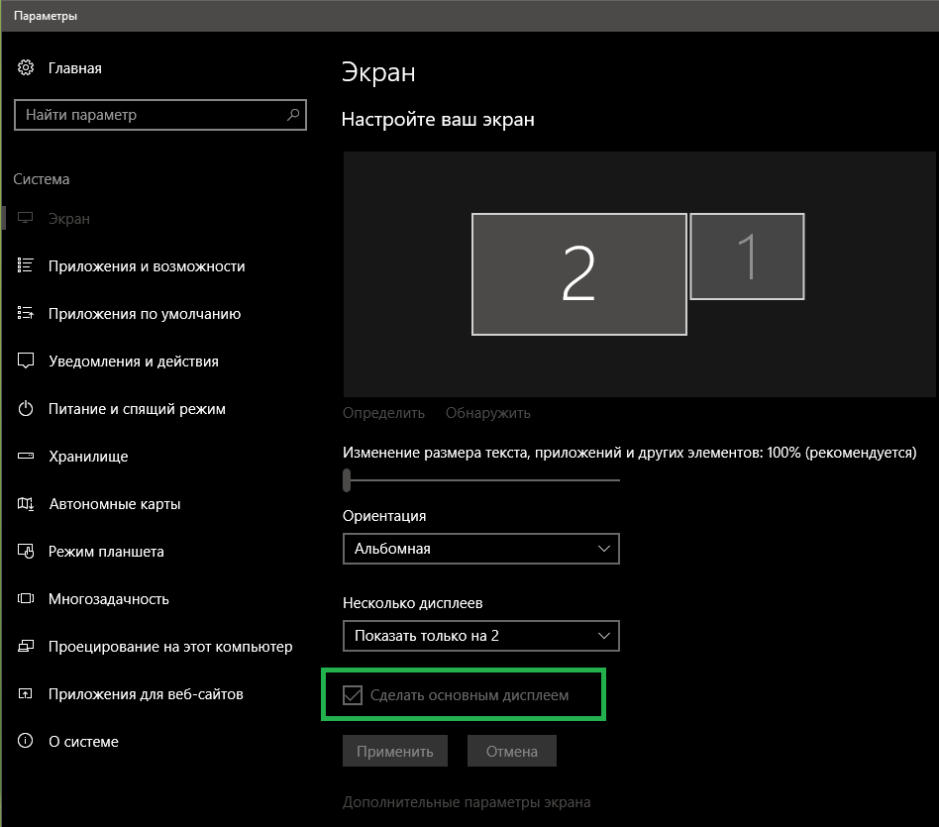Open the Несколько дисплеев dropdown
This screenshot has width=939, height=827.
[x=480, y=636]
